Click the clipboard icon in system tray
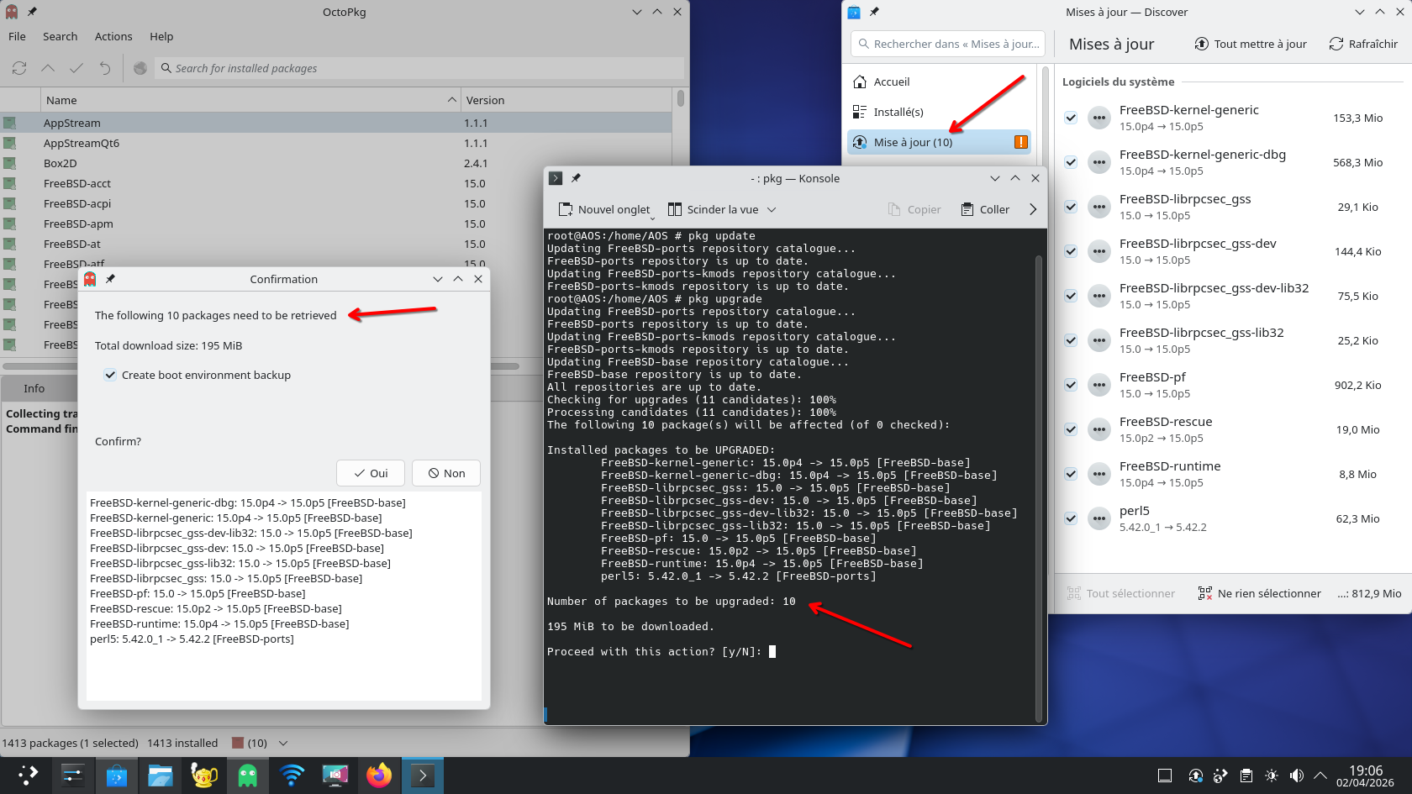 tap(1246, 776)
